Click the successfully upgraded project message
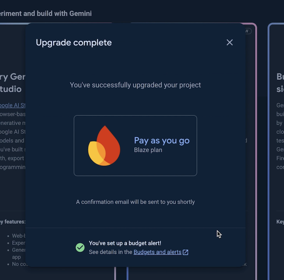This screenshot has width=284, height=280. (135, 85)
